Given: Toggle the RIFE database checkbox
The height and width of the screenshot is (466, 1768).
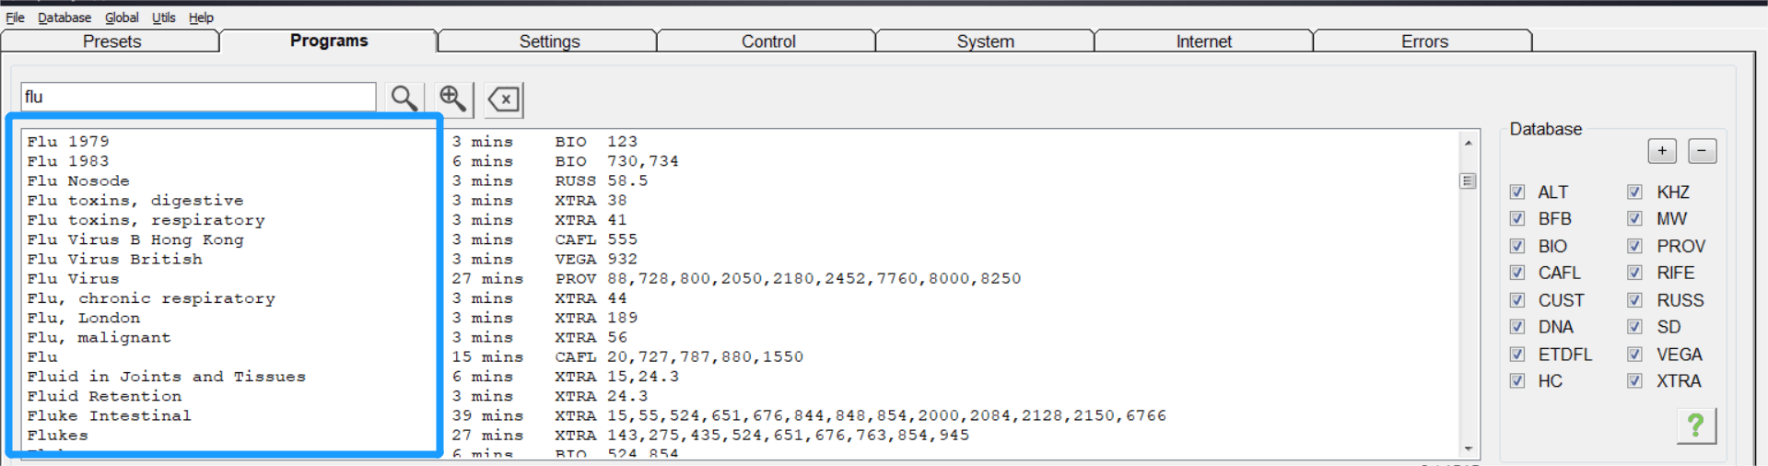Looking at the screenshot, I should click(1634, 273).
